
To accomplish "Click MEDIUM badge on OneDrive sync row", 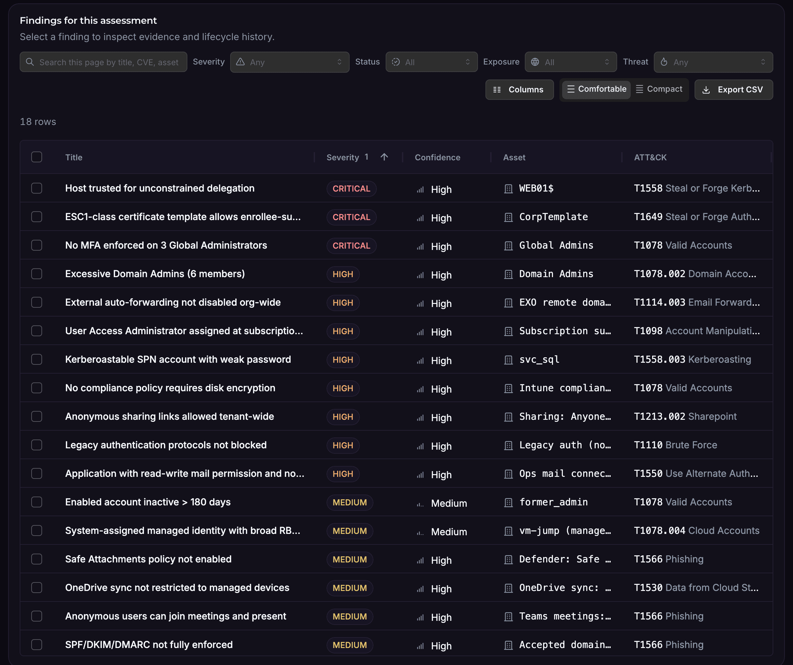I will pos(350,588).
